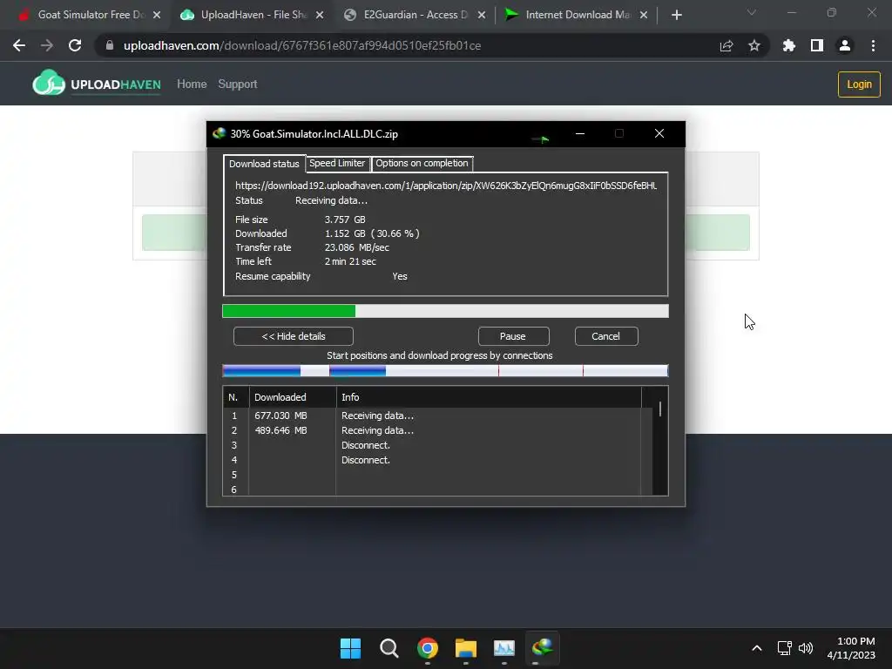Open the Chrome profile avatar
The height and width of the screenshot is (669, 892).
click(845, 45)
